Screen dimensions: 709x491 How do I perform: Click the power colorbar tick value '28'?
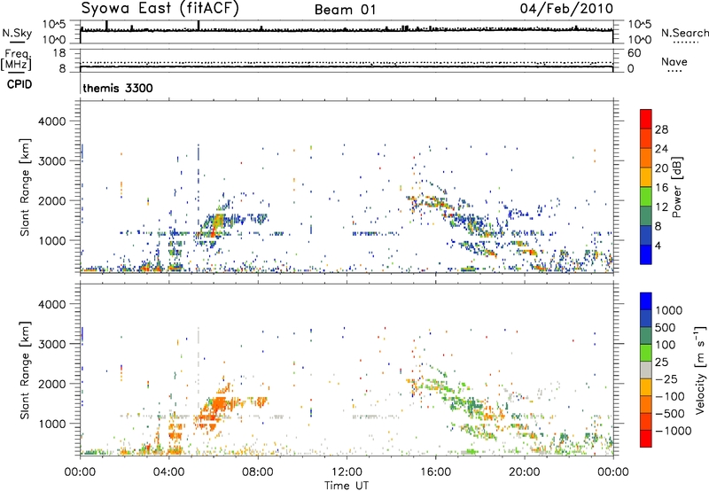coord(661,129)
